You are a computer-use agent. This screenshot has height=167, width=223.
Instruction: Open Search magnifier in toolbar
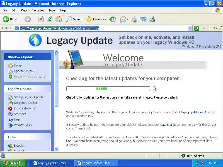tap(69, 19)
